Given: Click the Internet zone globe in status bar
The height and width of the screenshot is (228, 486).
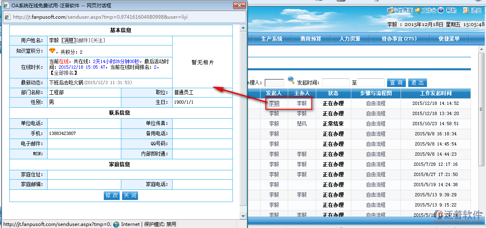Looking at the screenshot, I should point(116,225).
